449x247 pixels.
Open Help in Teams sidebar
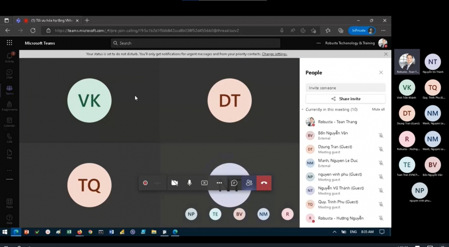coord(9,219)
